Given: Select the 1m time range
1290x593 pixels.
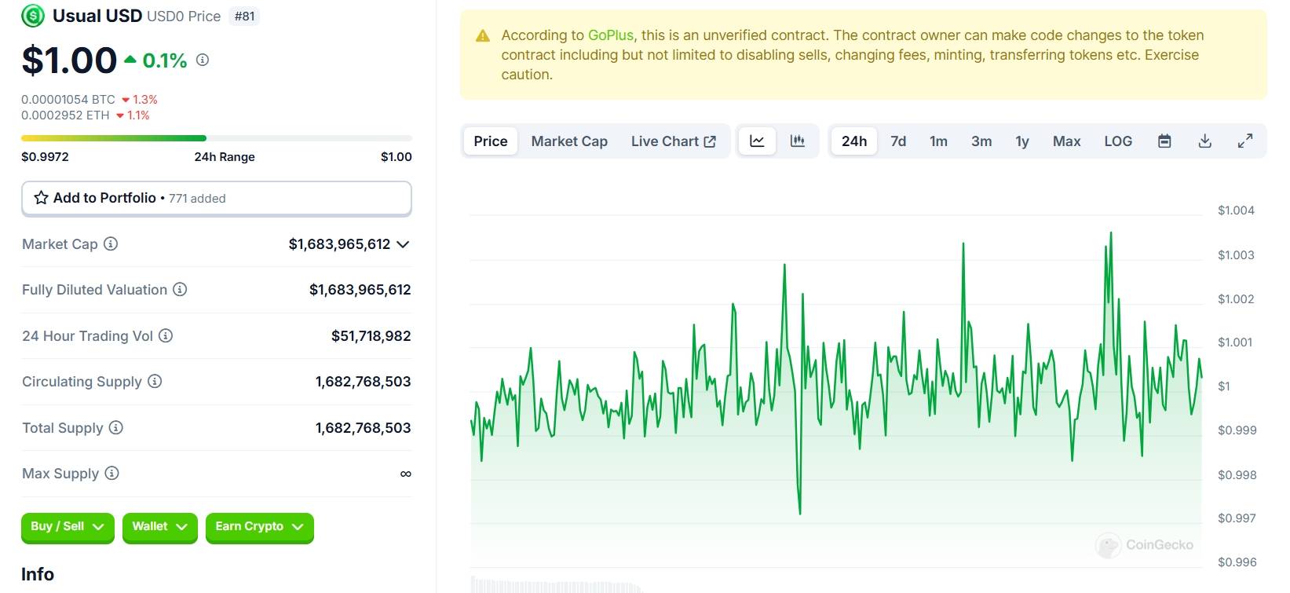Looking at the screenshot, I should coord(938,141).
